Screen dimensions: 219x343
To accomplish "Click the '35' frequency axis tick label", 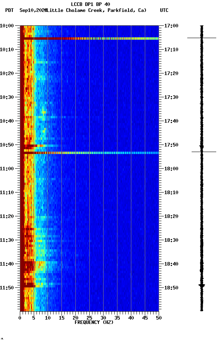I will coord(117,318).
